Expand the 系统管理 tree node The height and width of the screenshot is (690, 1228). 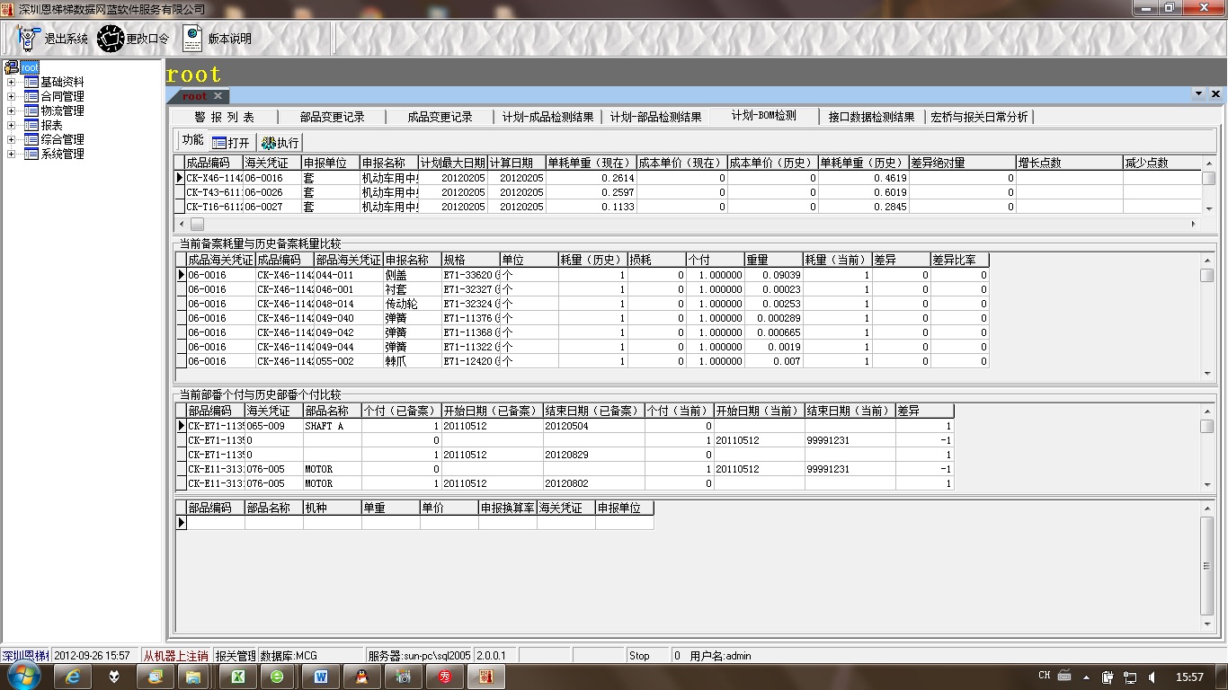click(12, 154)
